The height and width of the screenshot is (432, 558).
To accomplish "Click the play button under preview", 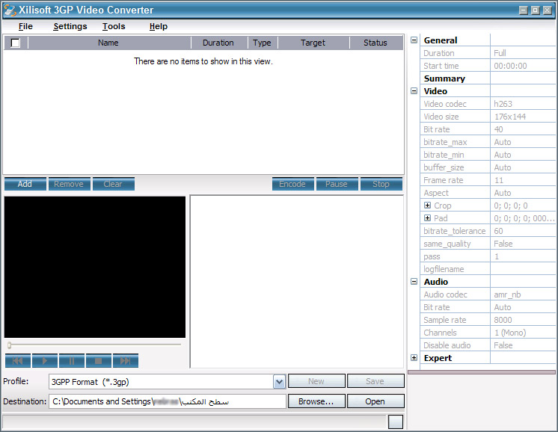I will tap(45, 361).
